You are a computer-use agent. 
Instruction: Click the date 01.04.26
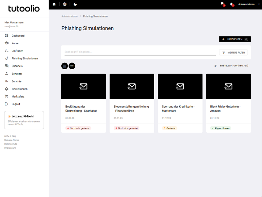point(70,118)
